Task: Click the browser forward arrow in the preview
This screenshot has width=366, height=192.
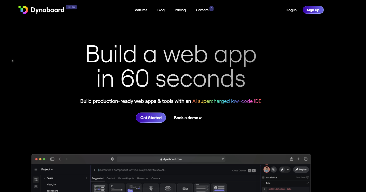Action: point(67,159)
